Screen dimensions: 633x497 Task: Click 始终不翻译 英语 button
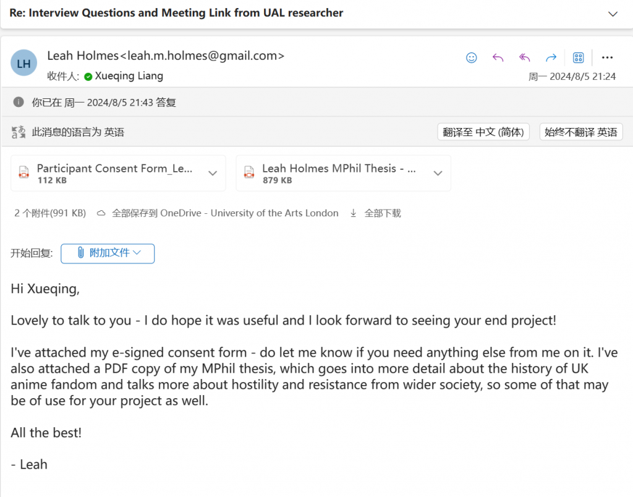(x=581, y=132)
